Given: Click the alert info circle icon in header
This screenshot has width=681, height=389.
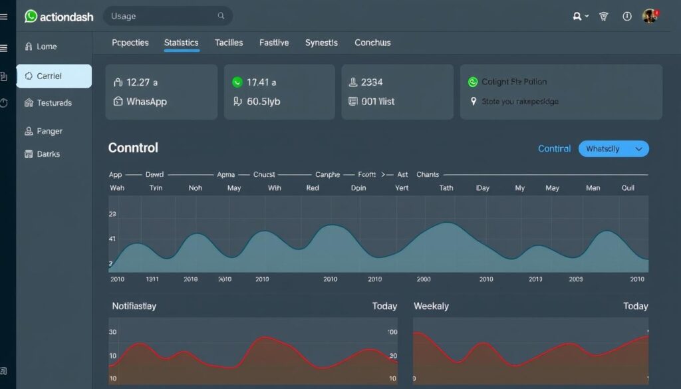Looking at the screenshot, I should [x=626, y=16].
